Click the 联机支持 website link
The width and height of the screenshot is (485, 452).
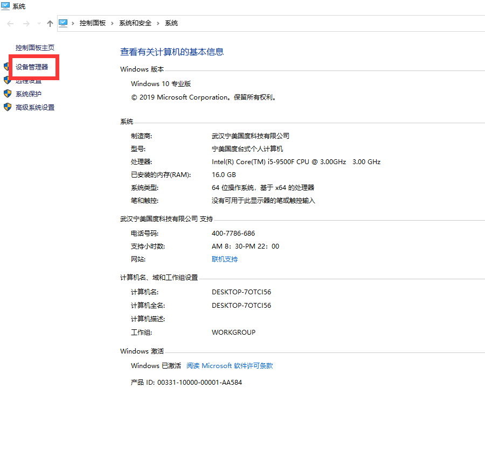tap(225, 259)
